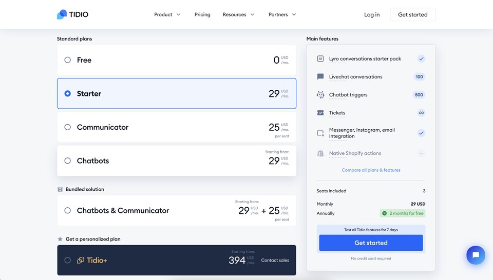The height and width of the screenshot is (280, 493).
Task: Click the Messenger integration icon
Action: point(320,133)
